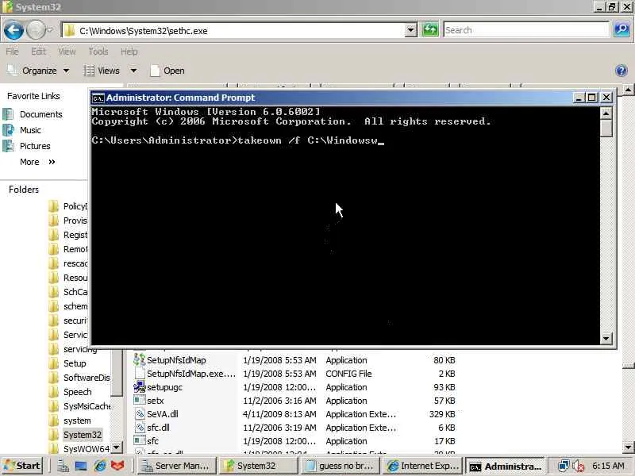
Task: Click the network tray icon
Action: tap(563, 466)
